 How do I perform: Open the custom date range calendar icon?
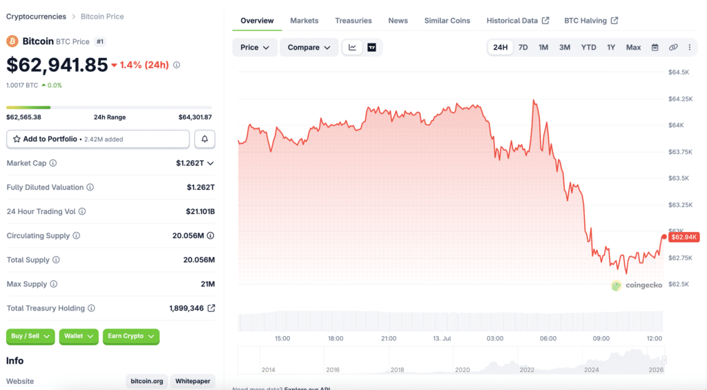tap(655, 48)
